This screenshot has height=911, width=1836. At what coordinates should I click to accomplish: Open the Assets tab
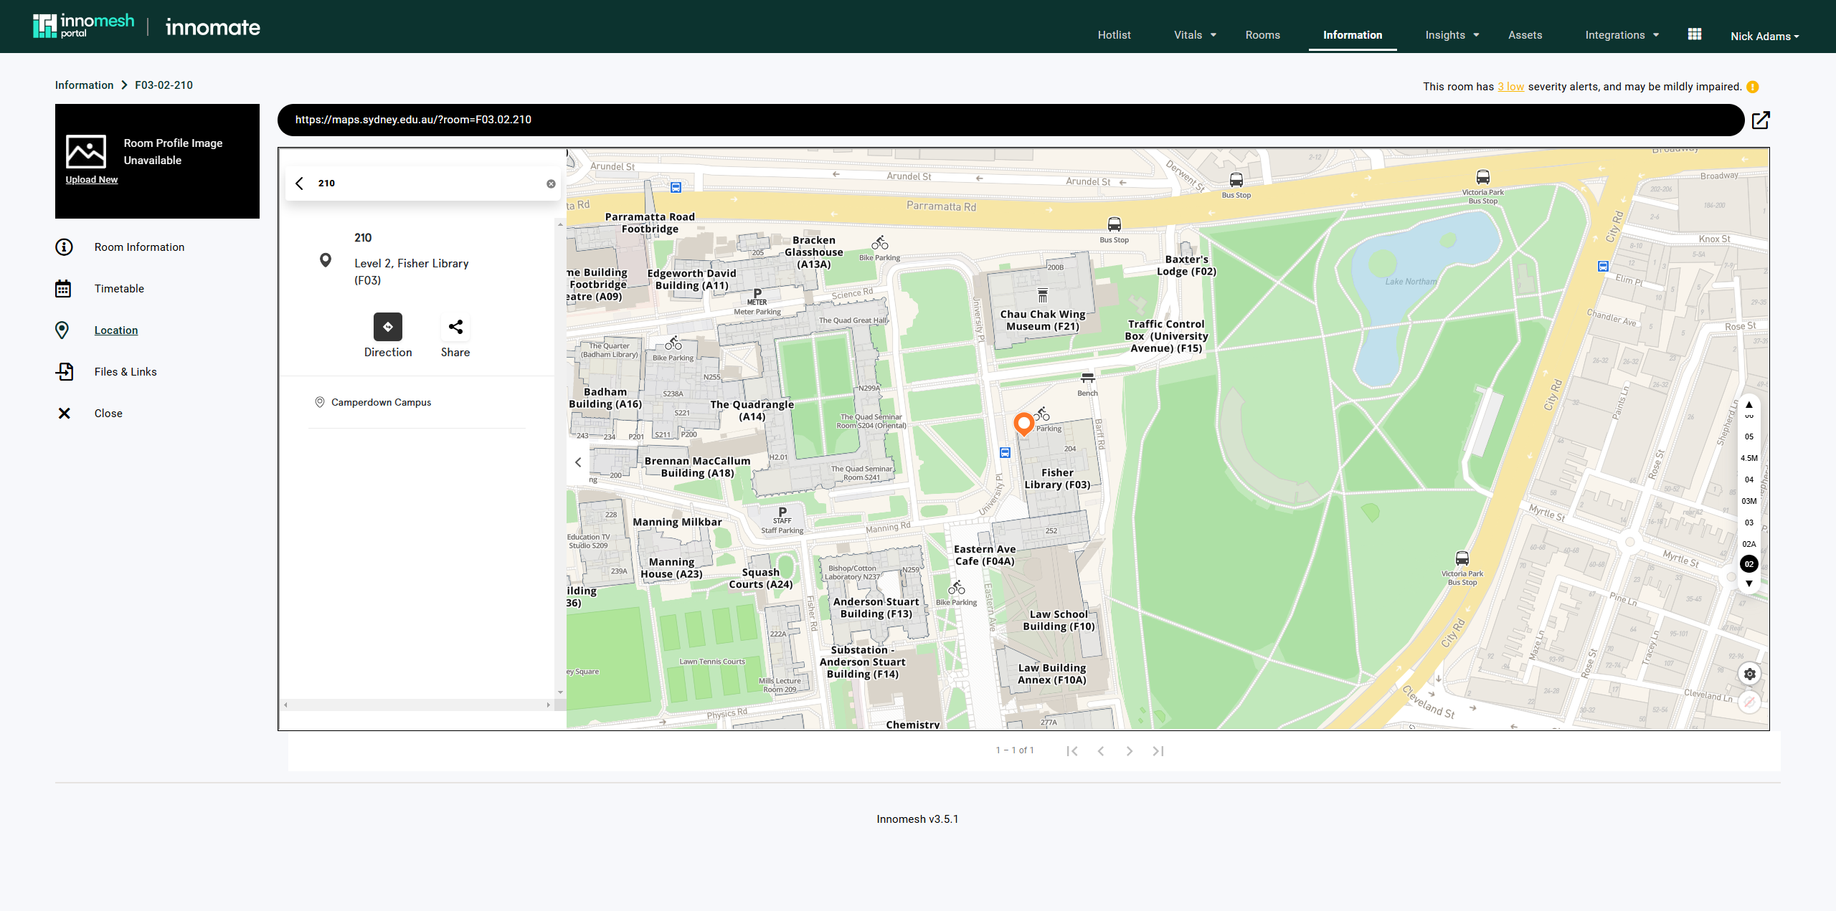[x=1525, y=35]
